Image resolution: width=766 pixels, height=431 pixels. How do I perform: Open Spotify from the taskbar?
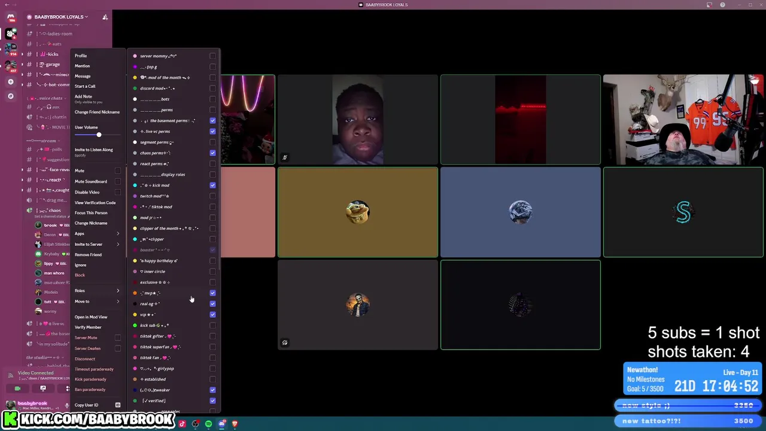[x=208, y=424]
